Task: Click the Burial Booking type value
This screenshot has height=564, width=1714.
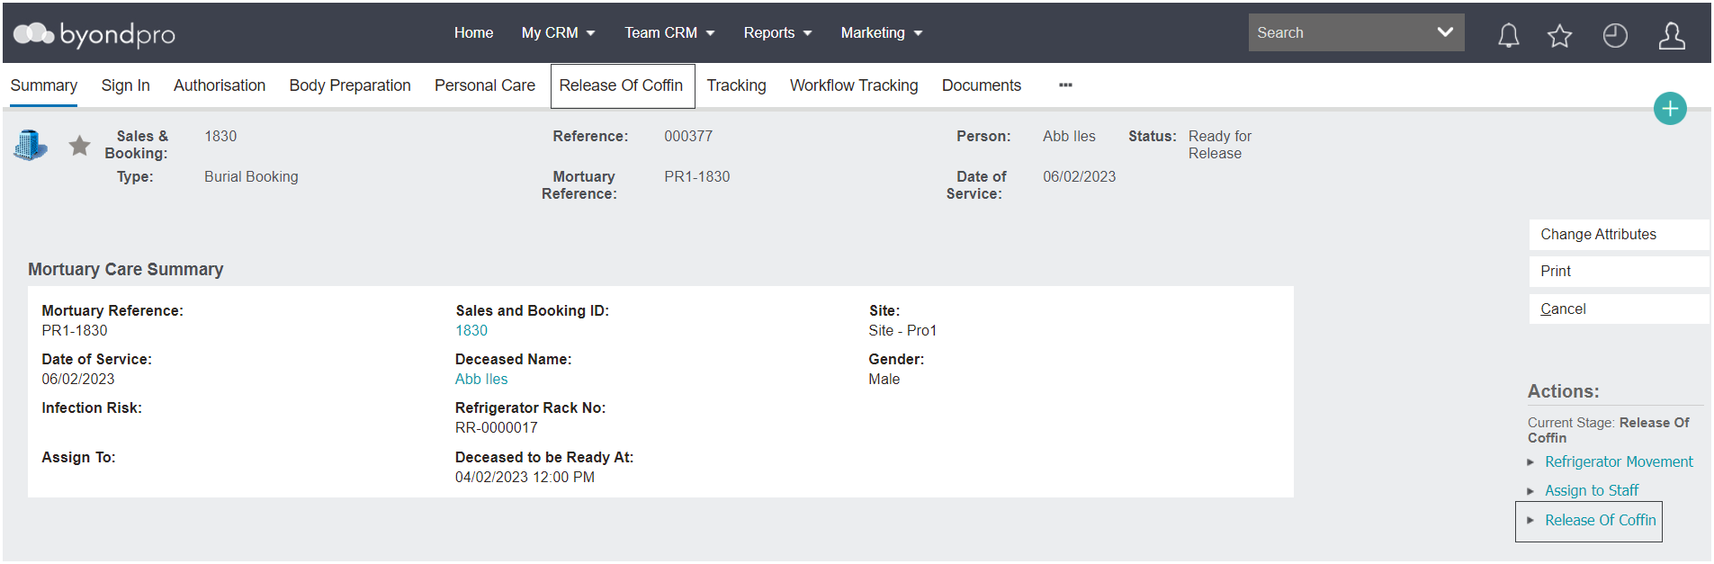Action: pos(251,176)
